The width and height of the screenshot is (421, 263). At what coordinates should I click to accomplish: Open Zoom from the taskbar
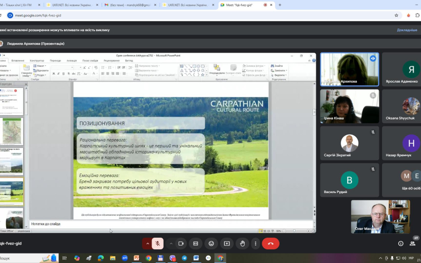[x=125, y=258]
